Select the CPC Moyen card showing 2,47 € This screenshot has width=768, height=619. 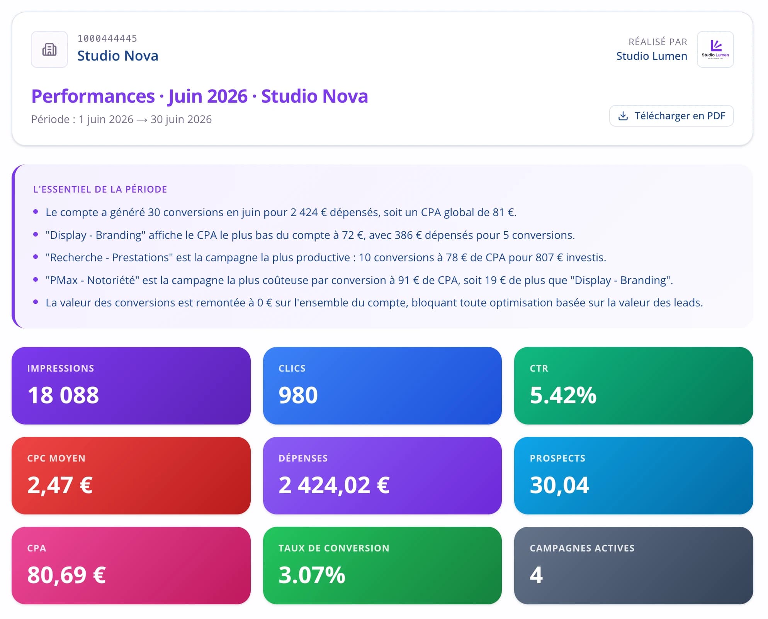click(x=131, y=475)
